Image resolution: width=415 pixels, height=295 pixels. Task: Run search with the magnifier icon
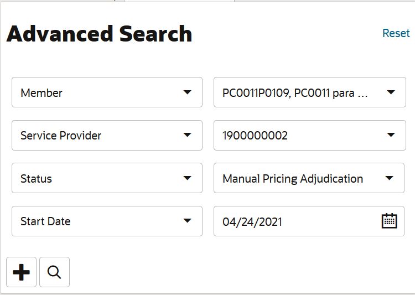[x=55, y=272]
